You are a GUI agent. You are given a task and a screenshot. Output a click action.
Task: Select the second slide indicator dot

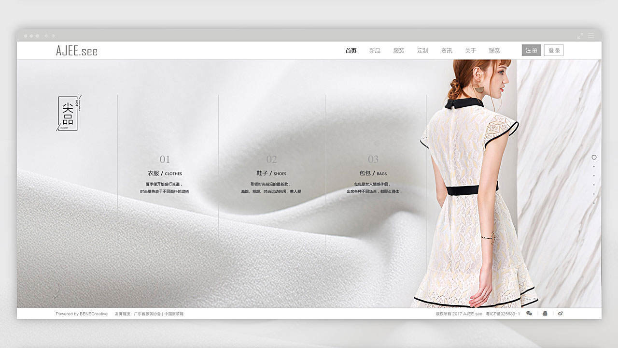[594, 167]
